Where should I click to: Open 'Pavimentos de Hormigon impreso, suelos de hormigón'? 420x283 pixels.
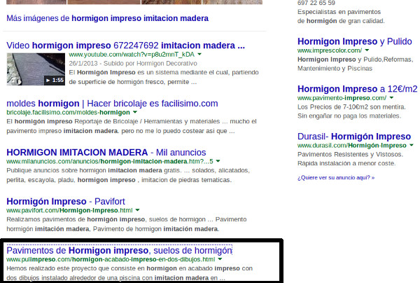click(119, 250)
